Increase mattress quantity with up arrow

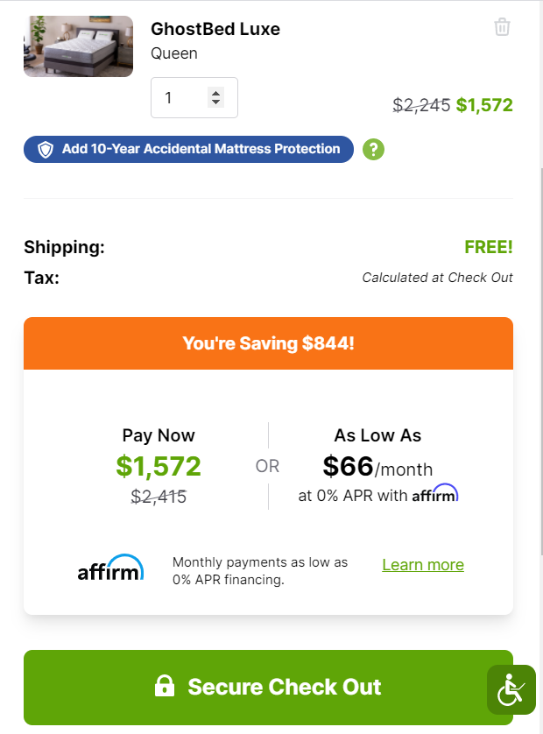click(x=216, y=93)
